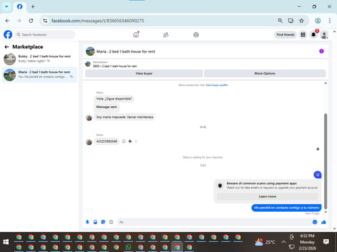
Task: Focus the Search Facebook field
Action: pos(45,35)
